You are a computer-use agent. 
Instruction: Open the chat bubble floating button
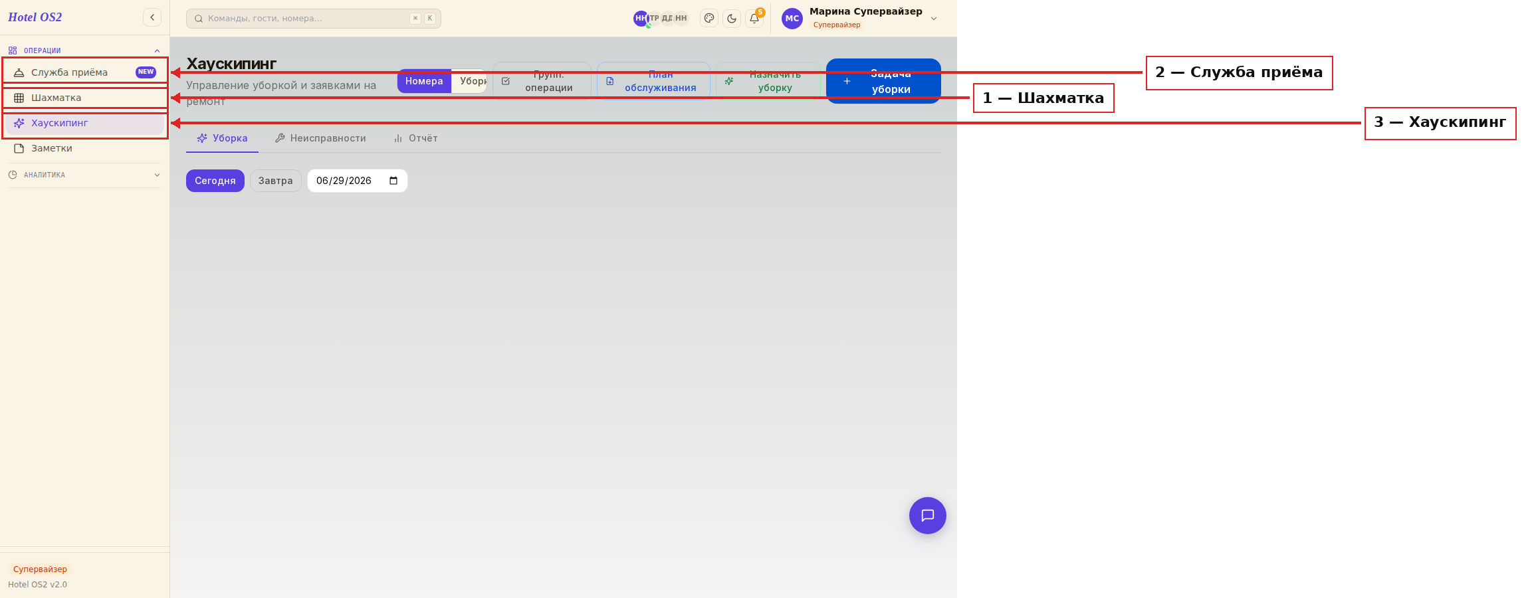pos(928,516)
